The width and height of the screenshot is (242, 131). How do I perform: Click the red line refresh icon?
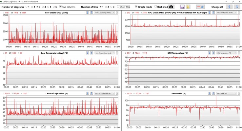(x=200, y=7)
